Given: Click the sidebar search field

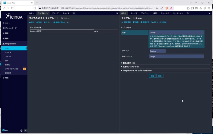Looking at the screenshot, I should coord(14,23).
